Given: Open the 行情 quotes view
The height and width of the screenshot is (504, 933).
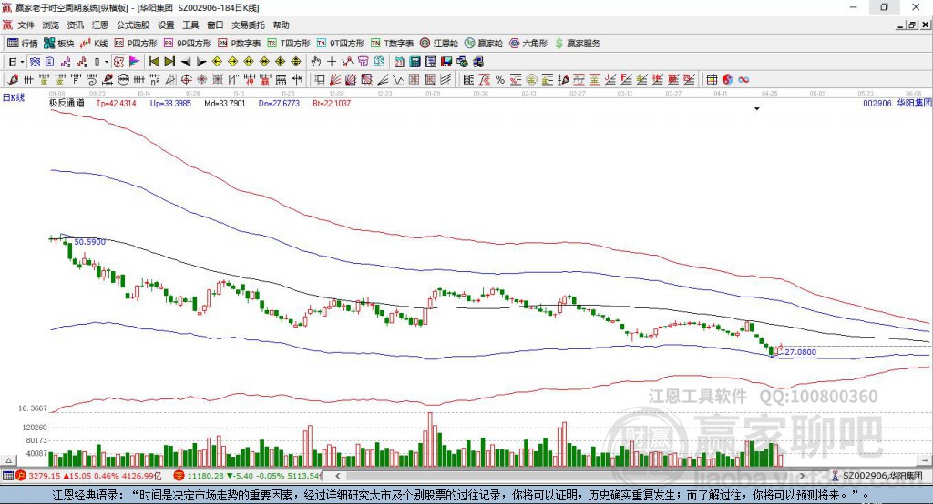Looking at the screenshot, I should tap(22, 44).
